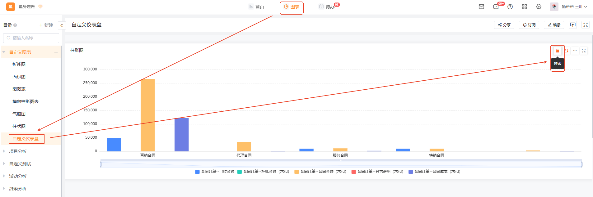Collapse the 自定义图表 folder
This screenshot has height=197, width=593.
pyautogui.click(x=4, y=52)
